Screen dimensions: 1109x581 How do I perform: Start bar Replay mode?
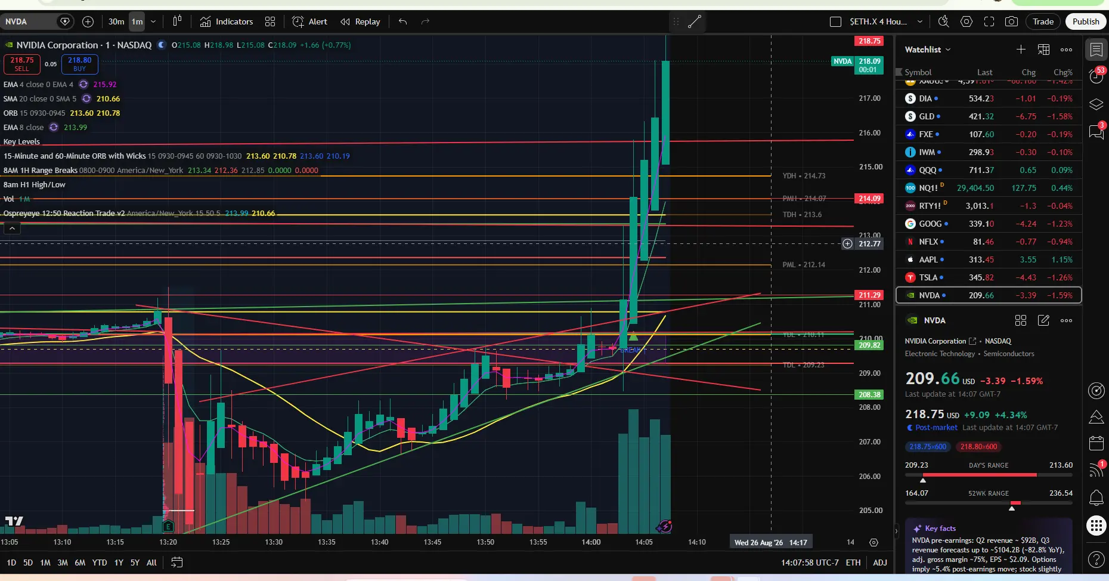[x=360, y=21]
